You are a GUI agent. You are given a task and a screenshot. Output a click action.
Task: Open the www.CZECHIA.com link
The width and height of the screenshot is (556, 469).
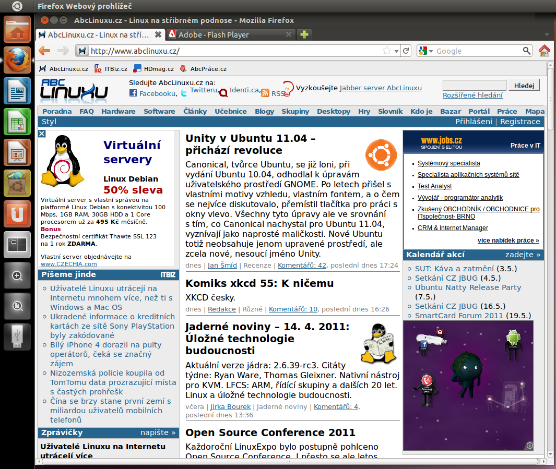point(69,264)
